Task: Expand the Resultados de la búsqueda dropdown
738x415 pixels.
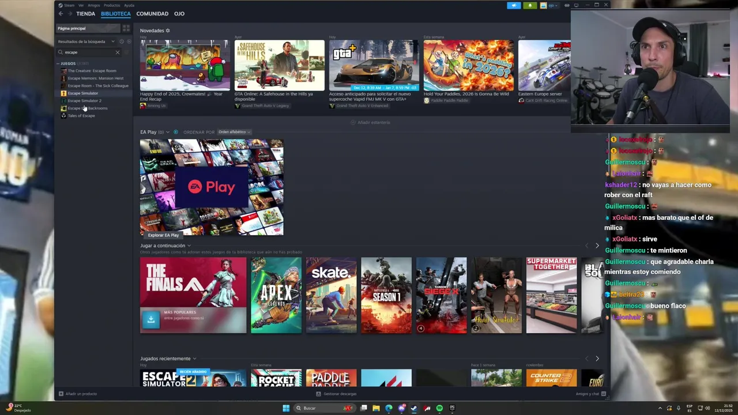Action: click(x=86, y=41)
